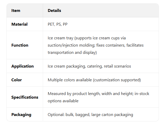The image size is (163, 124).
Task: Select the Application row label
Action: click(x=22, y=66)
